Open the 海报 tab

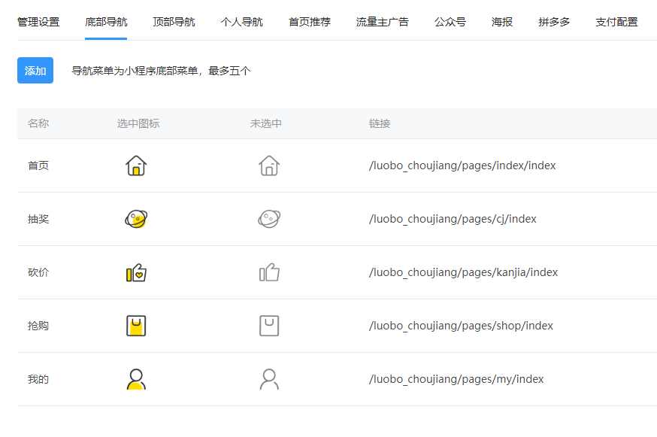[x=502, y=22]
